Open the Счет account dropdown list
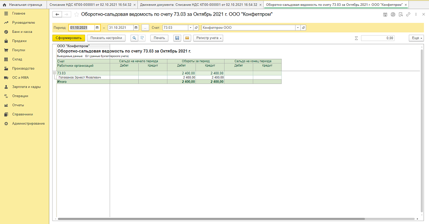Screen dimensions: 429x224 pos(191,27)
